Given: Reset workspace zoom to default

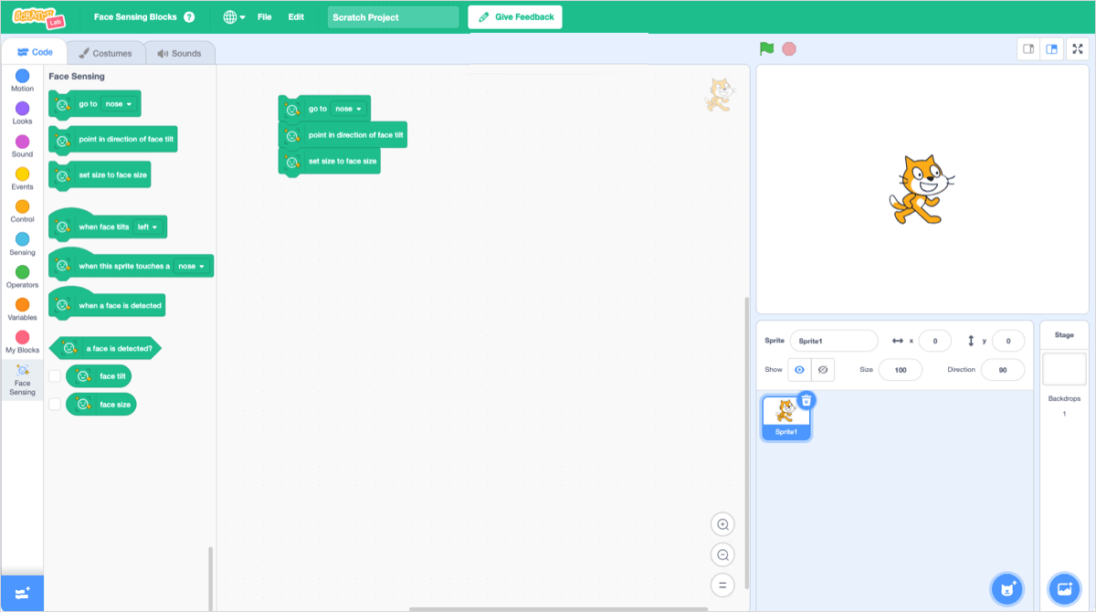Looking at the screenshot, I should point(723,585).
